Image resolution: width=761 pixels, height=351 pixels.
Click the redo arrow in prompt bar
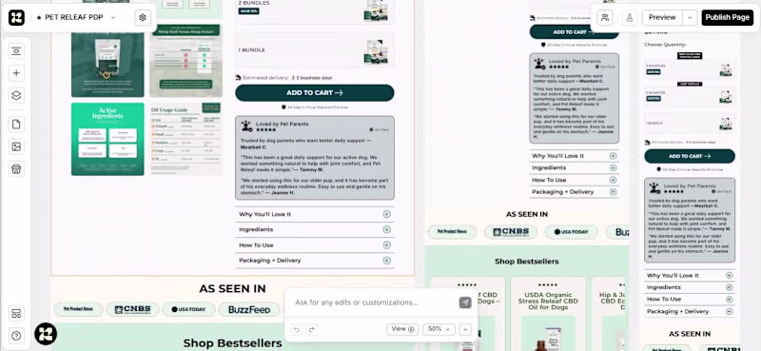312,329
